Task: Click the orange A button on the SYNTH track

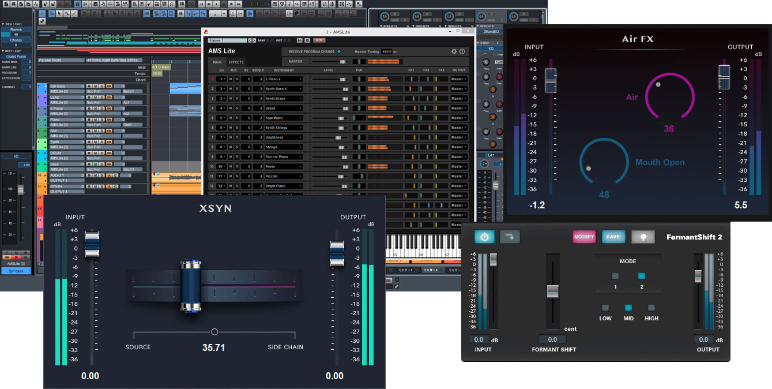Action: click(108, 186)
